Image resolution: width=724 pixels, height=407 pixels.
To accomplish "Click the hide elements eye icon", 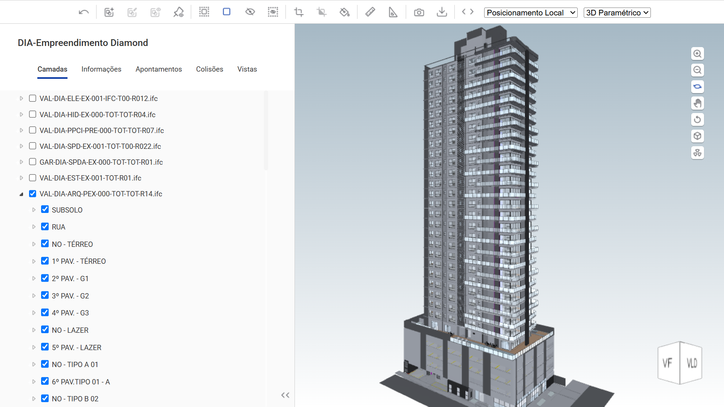I will pyautogui.click(x=250, y=12).
